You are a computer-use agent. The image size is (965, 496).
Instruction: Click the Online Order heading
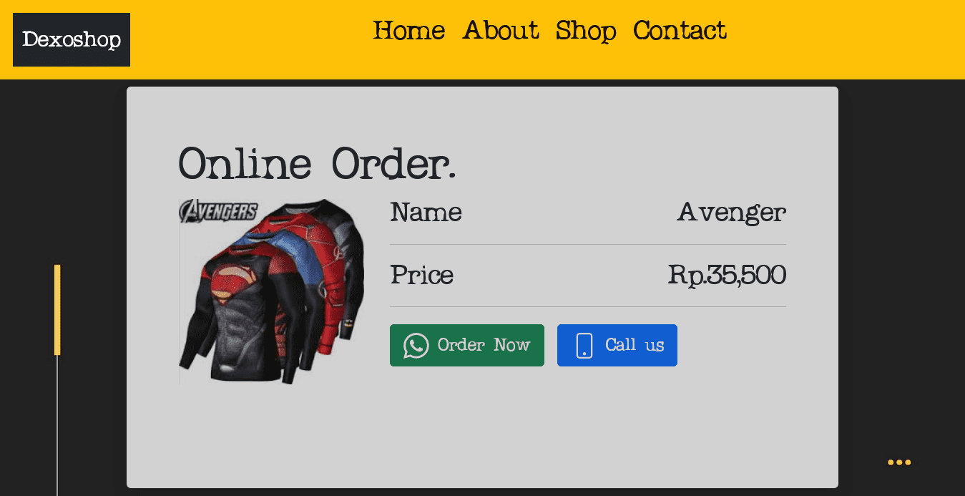pyautogui.click(x=317, y=163)
